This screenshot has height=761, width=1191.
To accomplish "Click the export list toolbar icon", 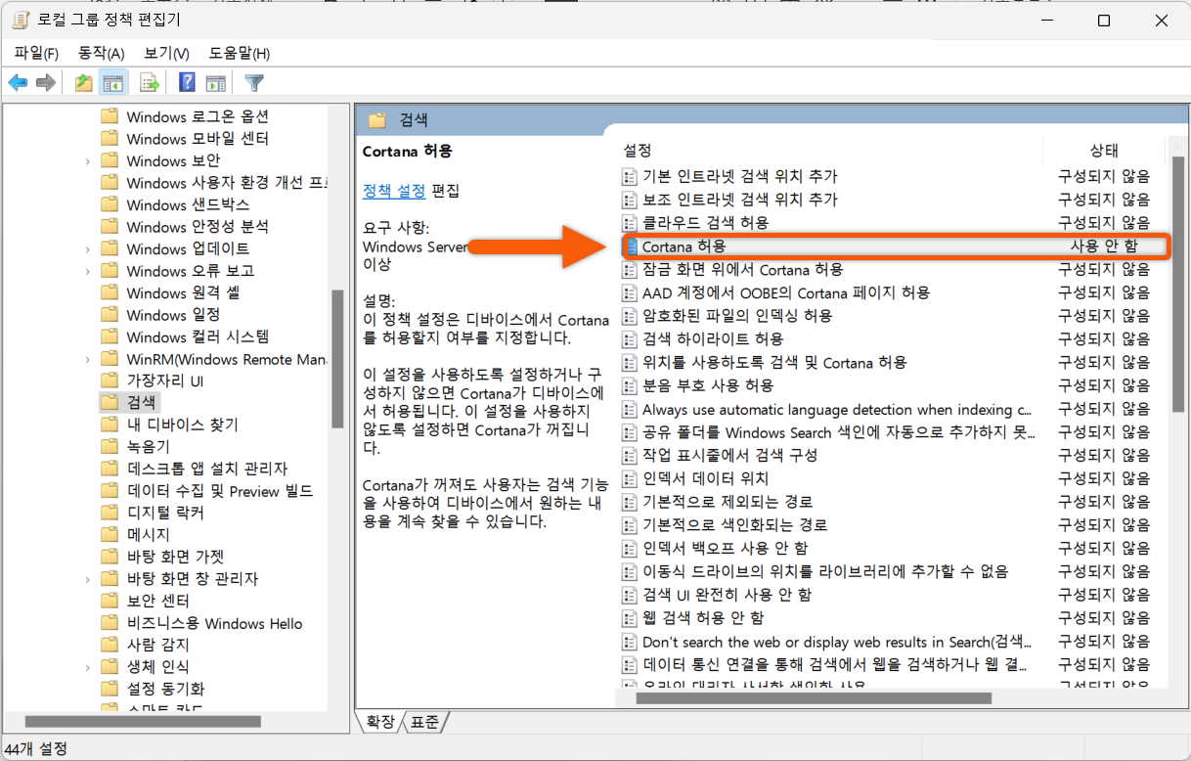I will [x=149, y=82].
